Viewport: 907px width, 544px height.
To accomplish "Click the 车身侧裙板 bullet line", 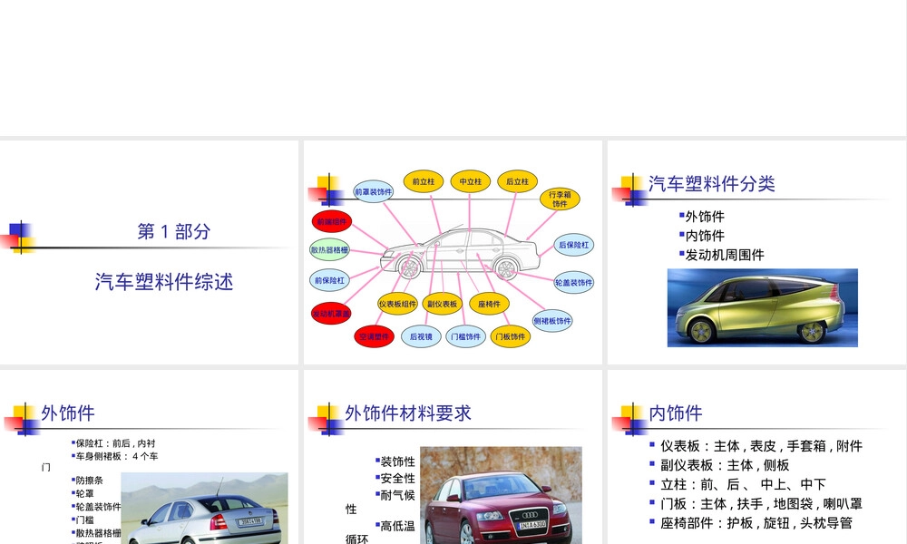I will (x=114, y=456).
